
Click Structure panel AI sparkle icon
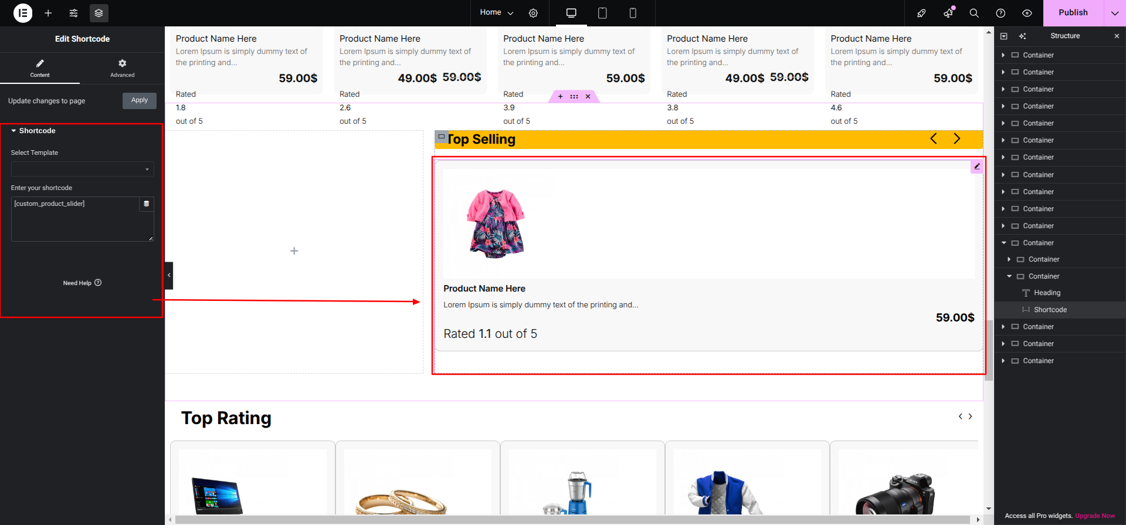click(1023, 36)
